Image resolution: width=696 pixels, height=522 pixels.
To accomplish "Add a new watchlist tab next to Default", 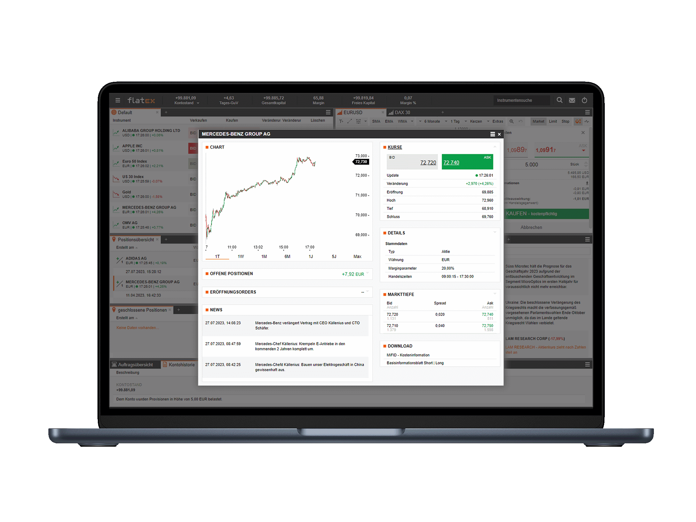I will [166, 112].
